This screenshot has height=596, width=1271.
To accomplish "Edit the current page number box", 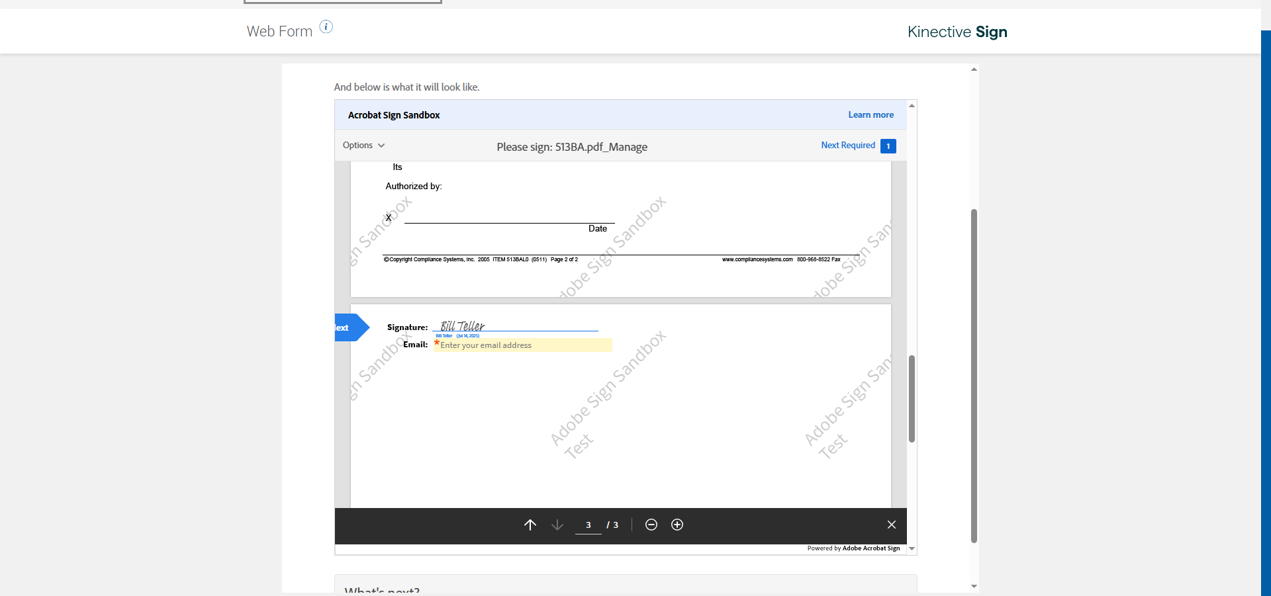I will [x=588, y=525].
